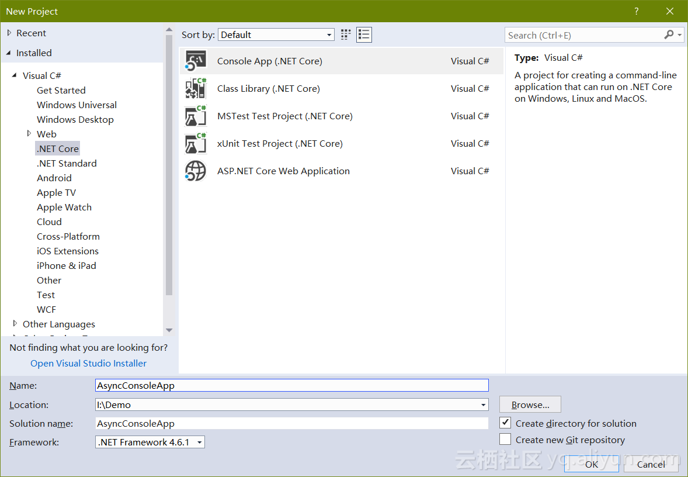Select the iPhone & iPad category

66,265
